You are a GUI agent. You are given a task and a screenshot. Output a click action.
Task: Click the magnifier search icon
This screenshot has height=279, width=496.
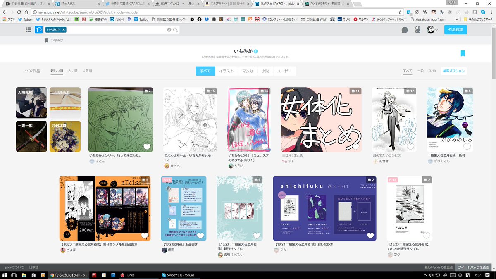(x=175, y=30)
